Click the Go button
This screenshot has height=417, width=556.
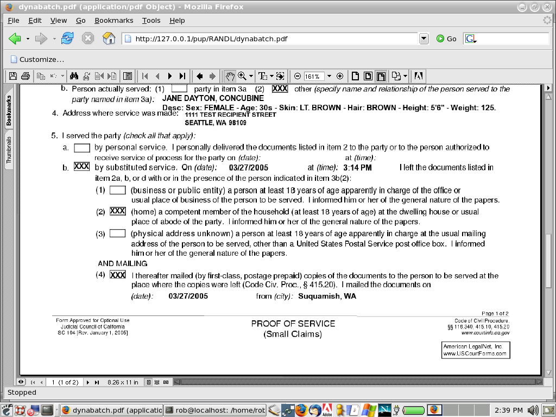[x=446, y=39]
